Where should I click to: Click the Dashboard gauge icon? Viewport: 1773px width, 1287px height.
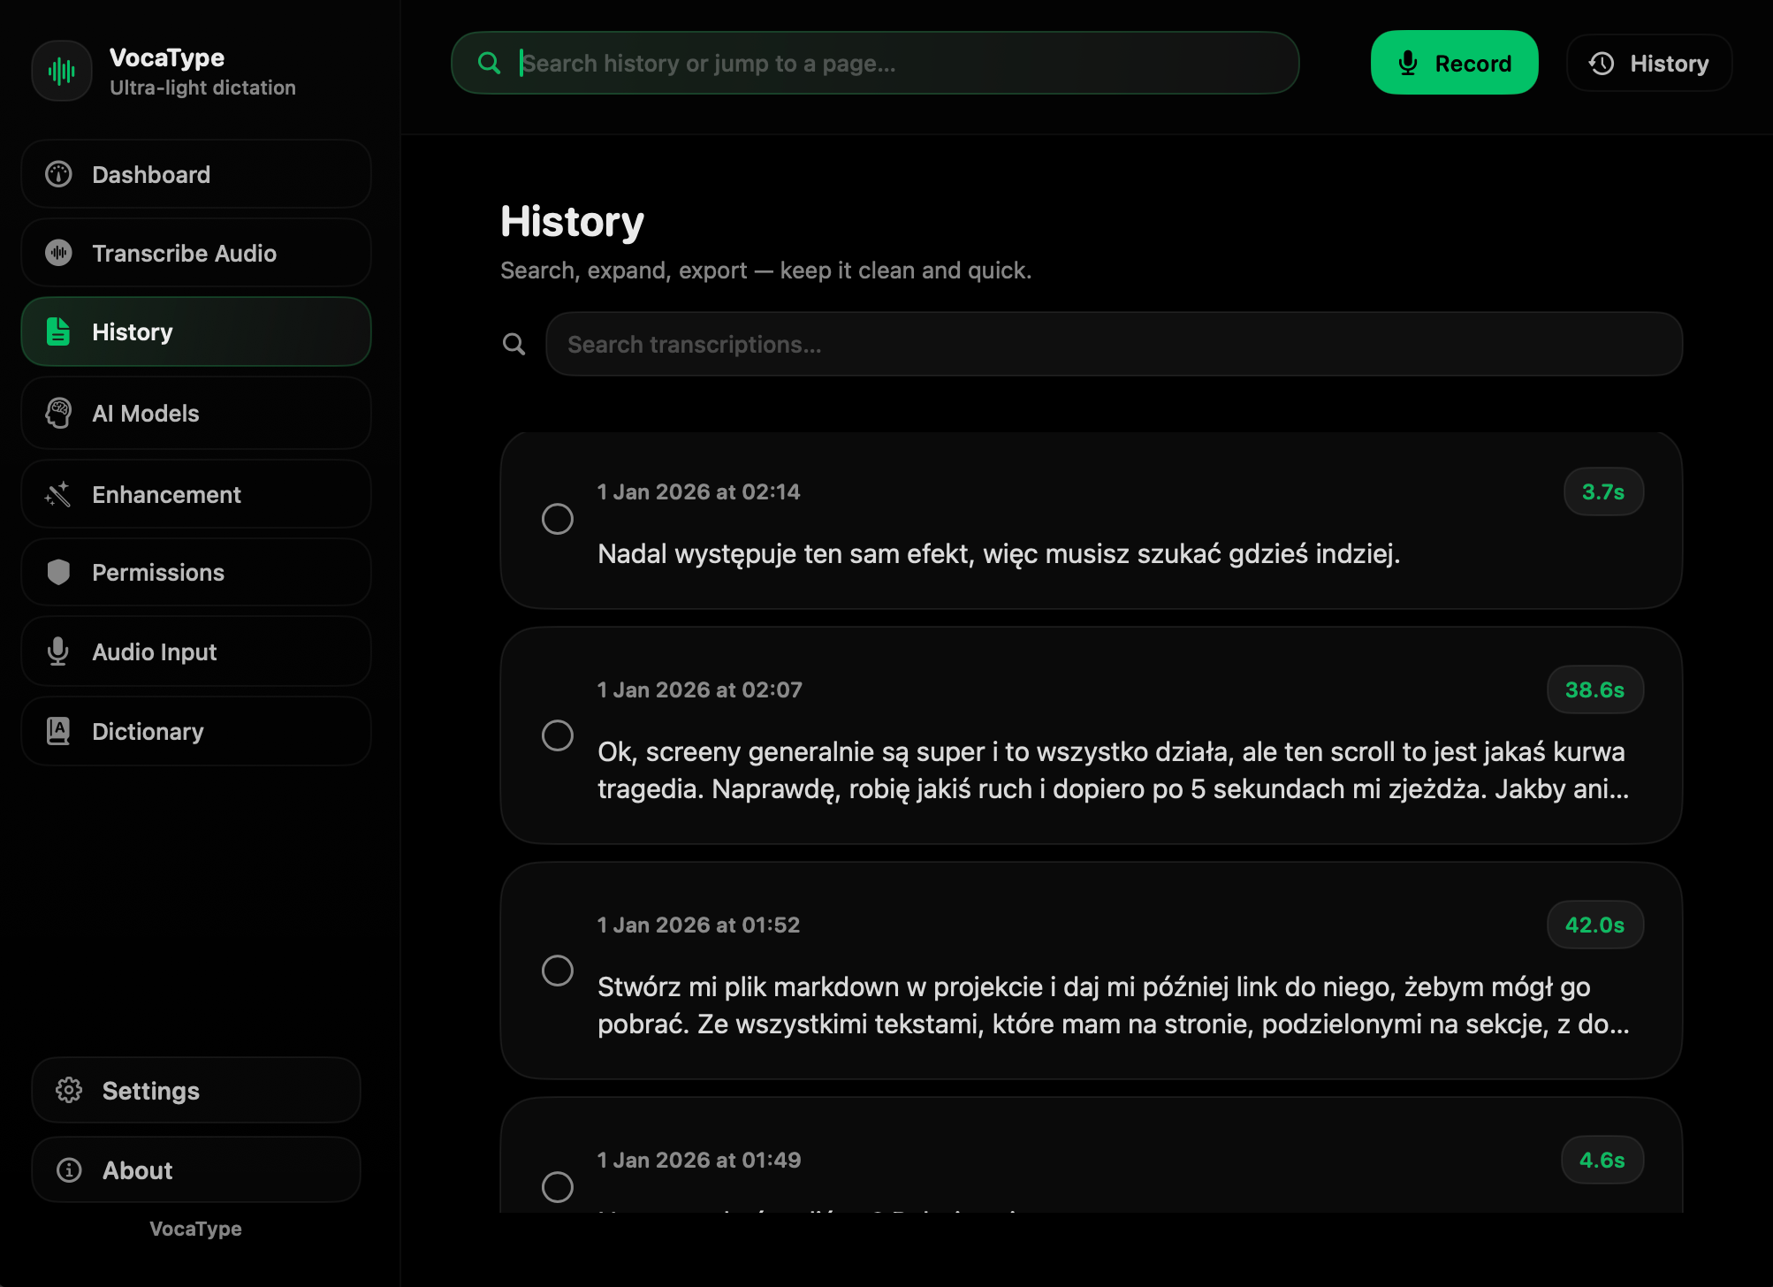[58, 174]
